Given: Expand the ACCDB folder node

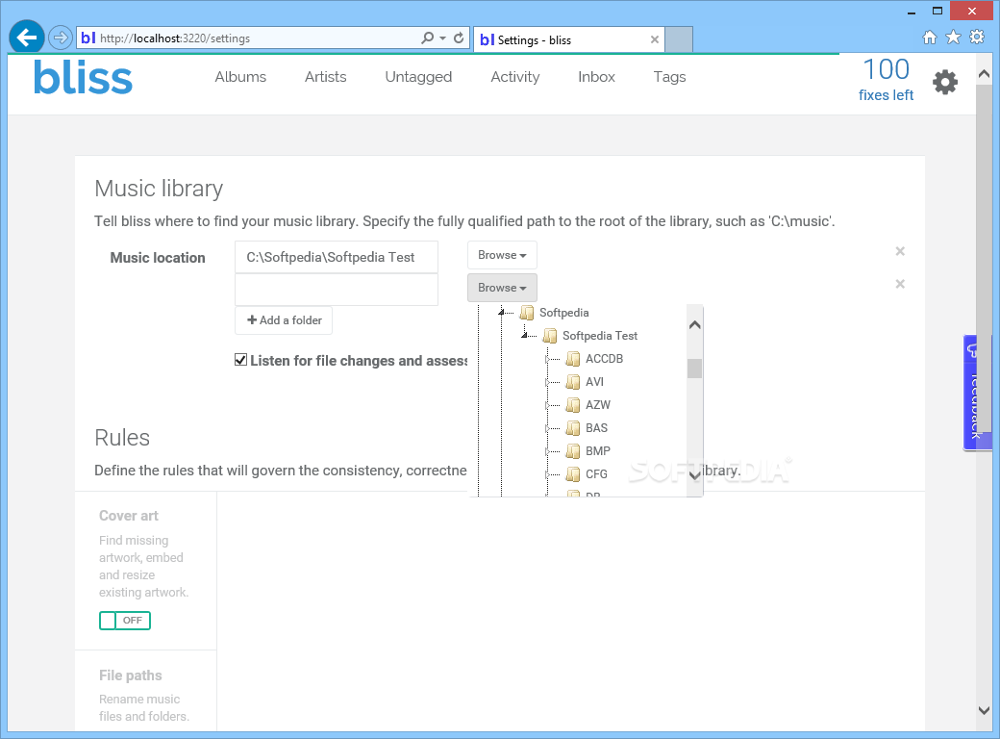Looking at the screenshot, I should pyautogui.click(x=547, y=359).
